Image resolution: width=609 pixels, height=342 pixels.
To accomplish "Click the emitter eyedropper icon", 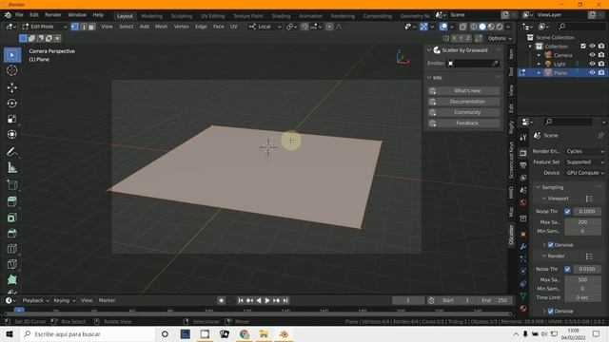I will (495, 64).
